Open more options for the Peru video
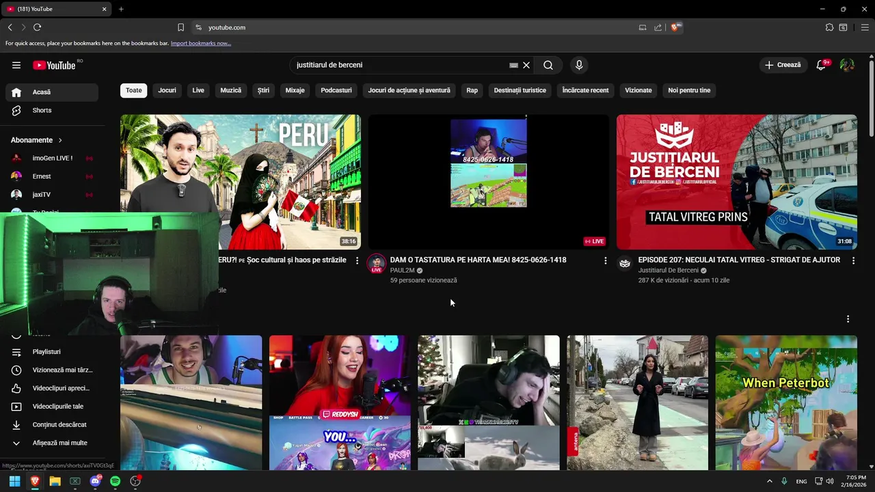The height and width of the screenshot is (492, 875). coord(357,260)
